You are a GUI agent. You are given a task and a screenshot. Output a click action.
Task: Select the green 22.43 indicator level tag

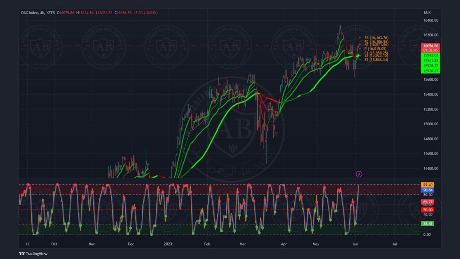[427, 223]
